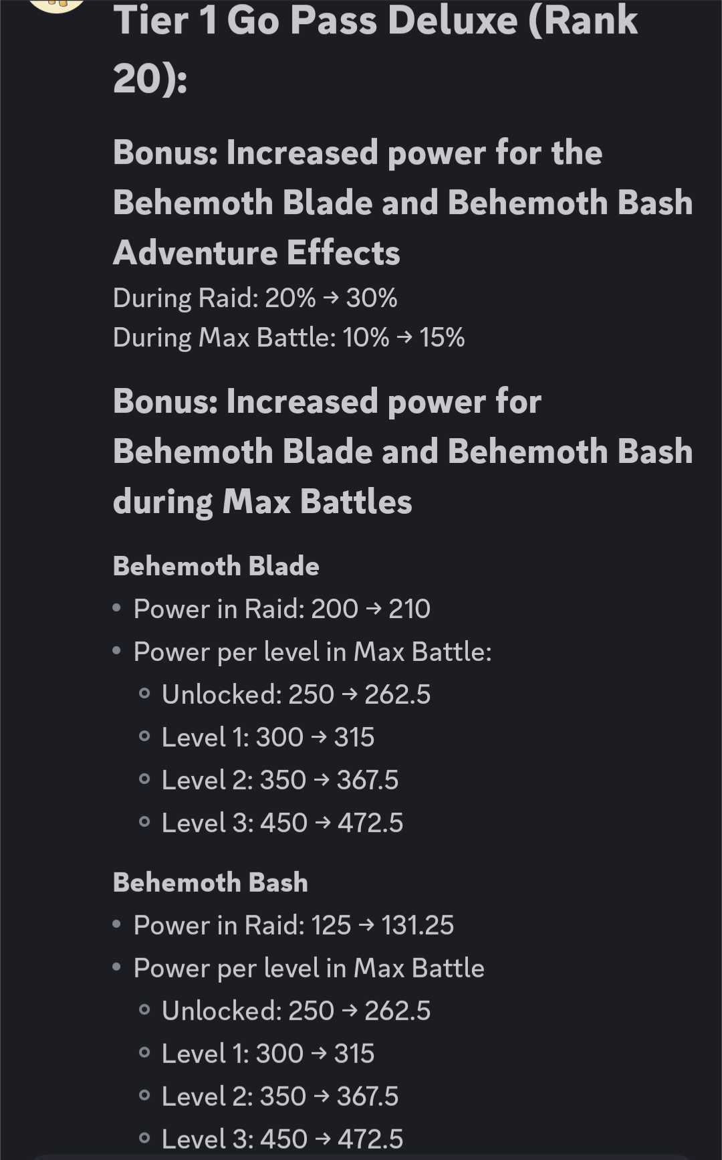Tap Behemoth Blade's 'Power per level in Max Battle:' bullet
The image size is (722, 1160).
(x=313, y=652)
